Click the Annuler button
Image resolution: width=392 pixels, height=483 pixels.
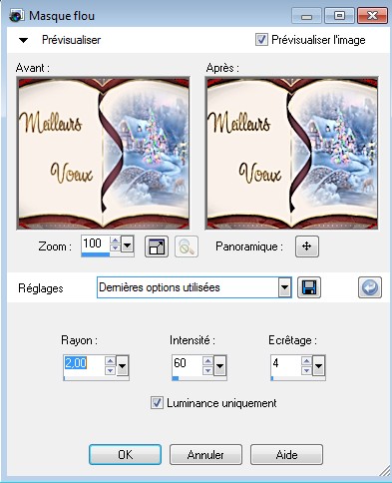click(205, 454)
